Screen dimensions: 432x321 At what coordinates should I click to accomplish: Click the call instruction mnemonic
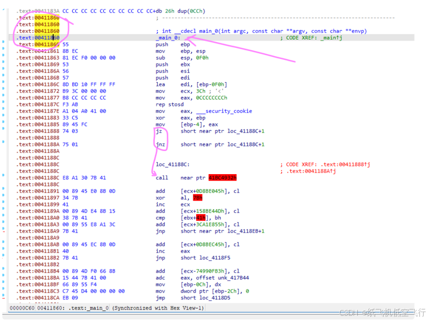tap(162, 178)
